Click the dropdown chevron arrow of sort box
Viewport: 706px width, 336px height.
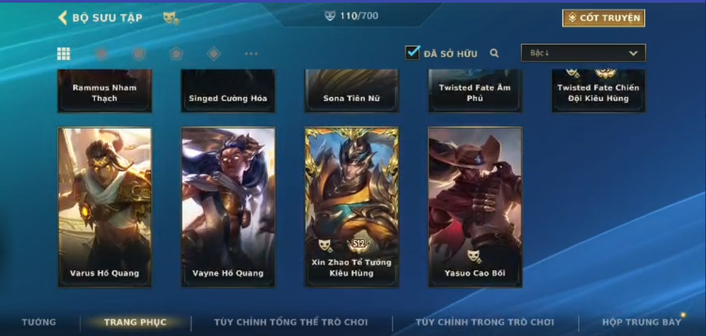(633, 53)
